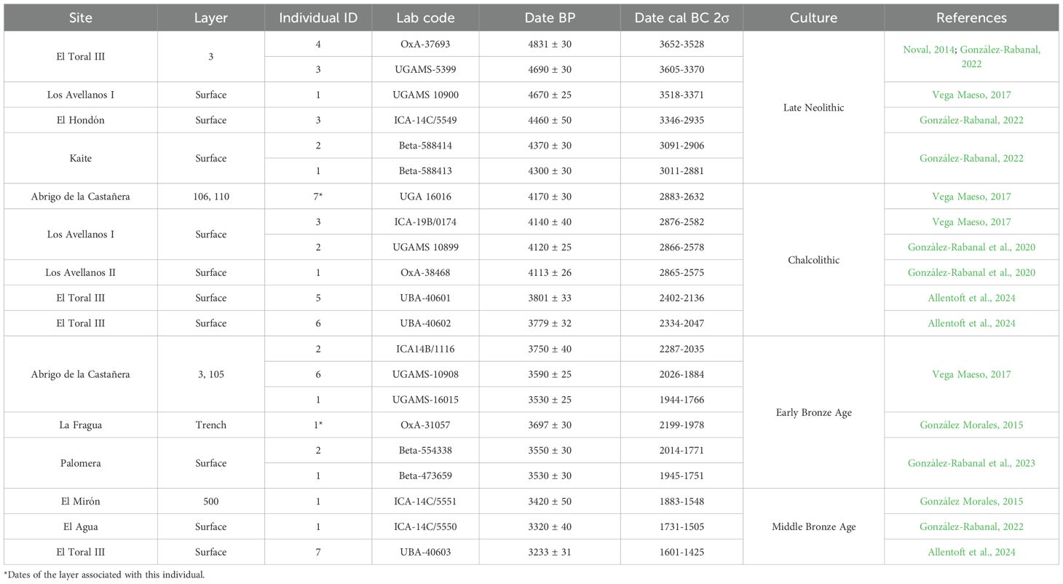Open González-Rabanal et al., 2020 link for OxA-38468
This screenshot has width=1063, height=584.
pos(971,272)
